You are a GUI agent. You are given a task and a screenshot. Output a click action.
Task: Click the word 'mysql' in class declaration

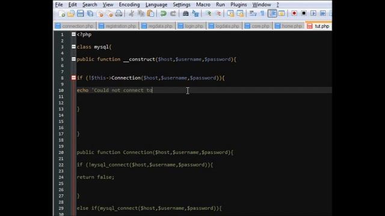click(101, 47)
